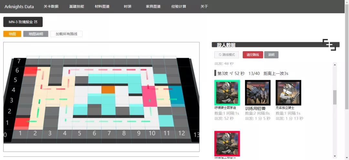Click enemy list scrollbar down arrow
Viewport: 349px width, 160px height.
pos(335,156)
